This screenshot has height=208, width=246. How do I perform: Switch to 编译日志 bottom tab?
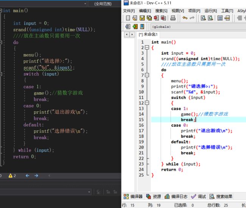click(x=176, y=196)
